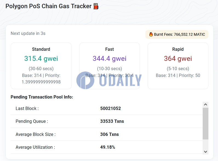
Task: Click the flame icon beside Burnt Fees
Action: [x=151, y=34]
